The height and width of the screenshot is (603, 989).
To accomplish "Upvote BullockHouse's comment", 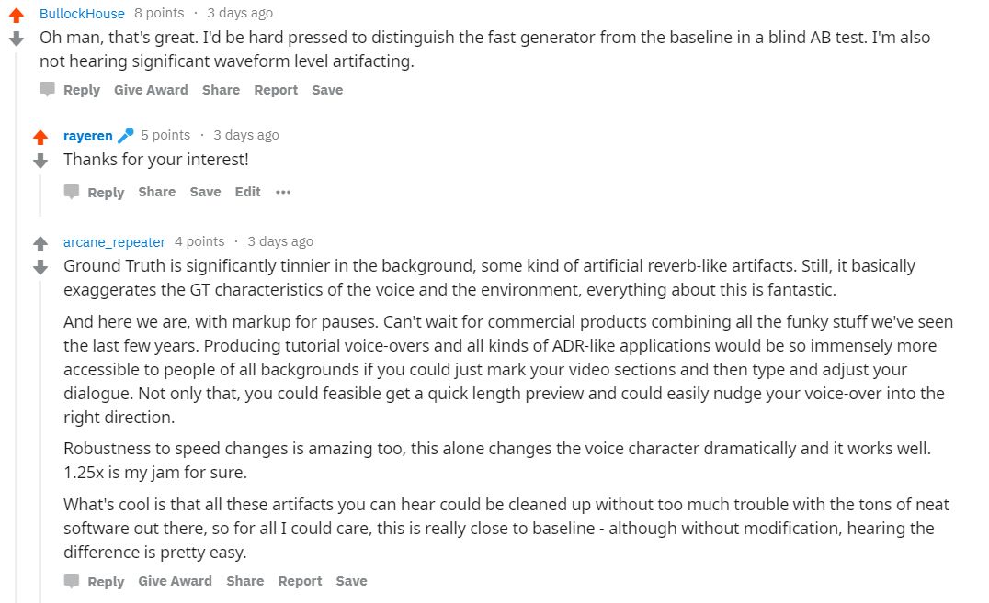I will (17, 15).
